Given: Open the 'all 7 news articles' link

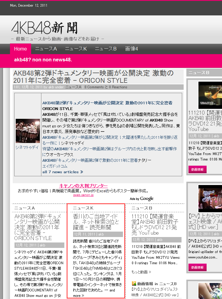Looking at the screenshot, I should [x=63, y=172].
